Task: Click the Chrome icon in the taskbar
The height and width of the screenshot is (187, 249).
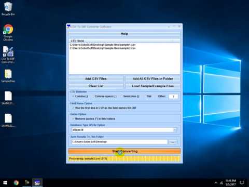Action: coord(16,183)
